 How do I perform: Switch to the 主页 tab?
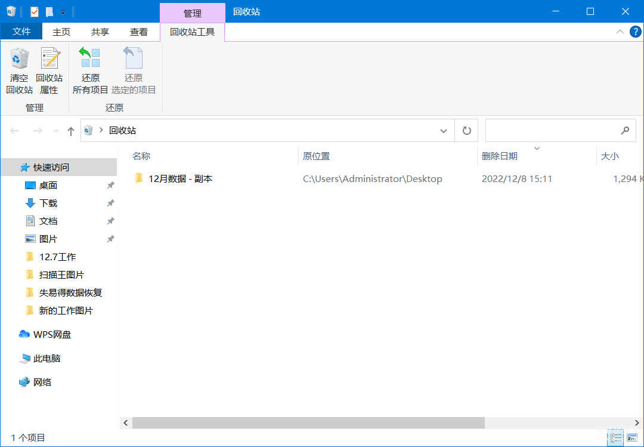pos(61,32)
